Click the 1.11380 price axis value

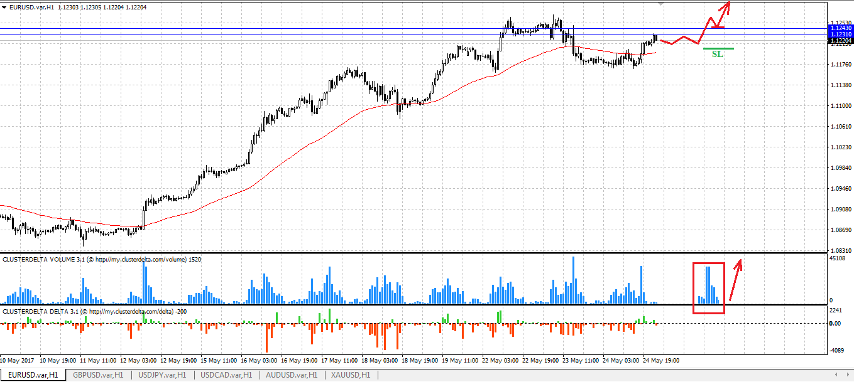841,85
